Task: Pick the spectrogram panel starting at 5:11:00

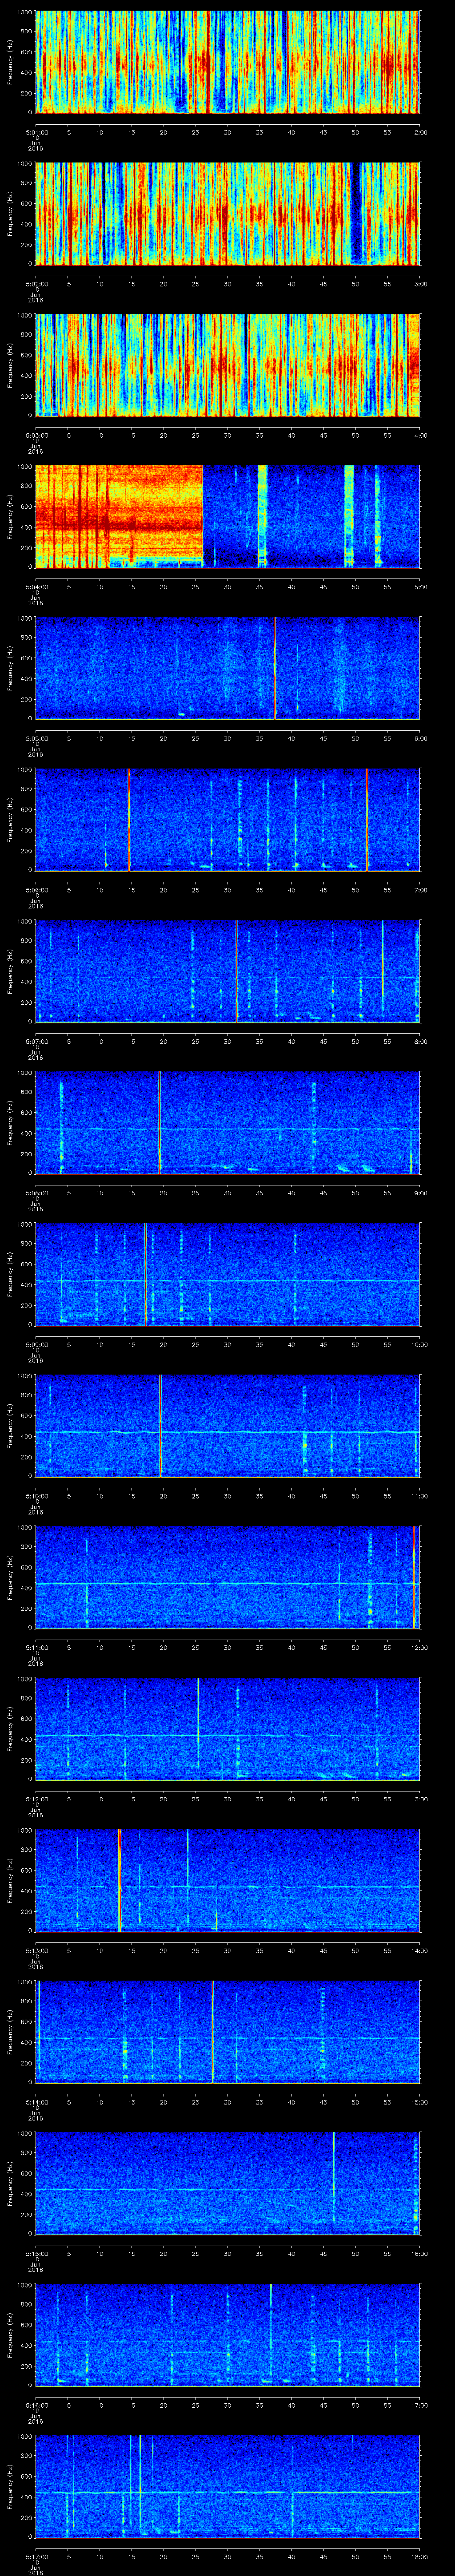Action: [228, 1577]
